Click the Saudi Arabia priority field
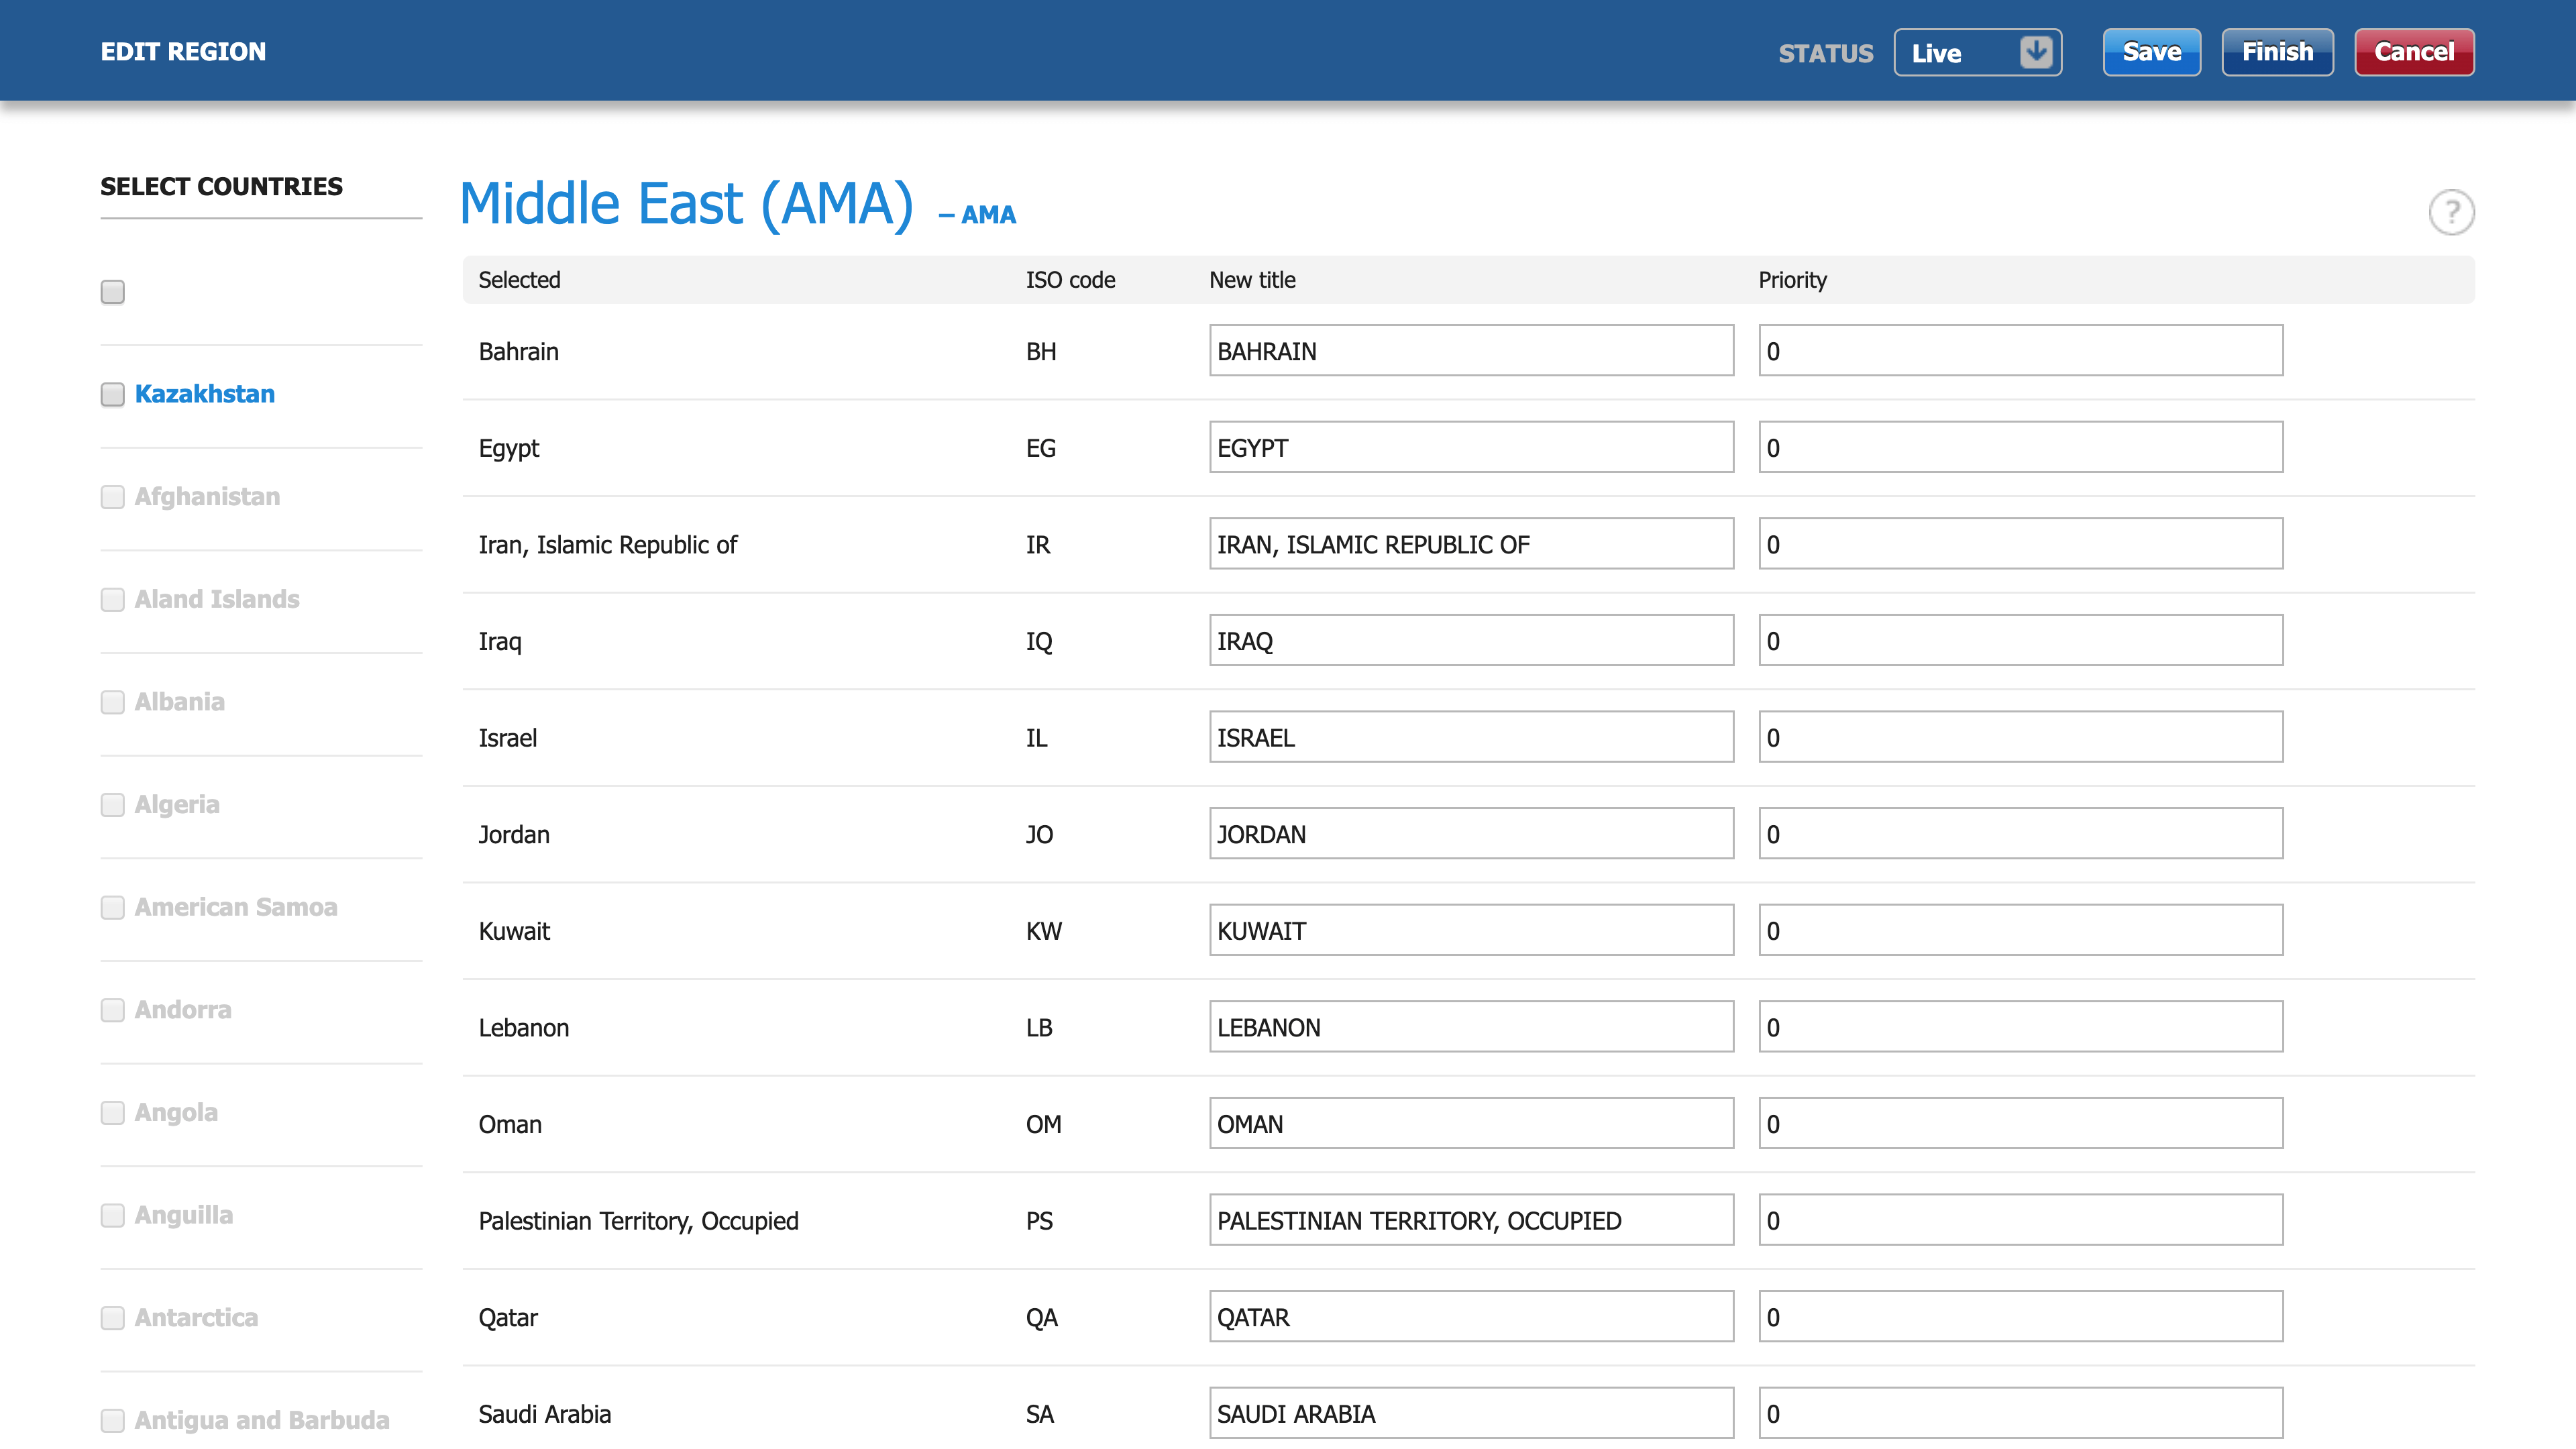The height and width of the screenshot is (1449, 2576). pyautogui.click(x=2020, y=1413)
